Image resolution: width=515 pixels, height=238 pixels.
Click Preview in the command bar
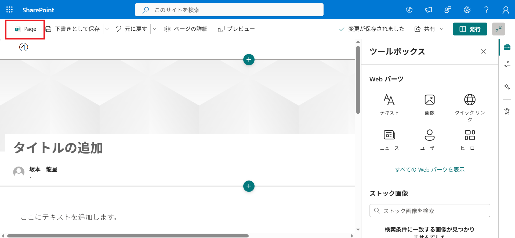coord(236,29)
